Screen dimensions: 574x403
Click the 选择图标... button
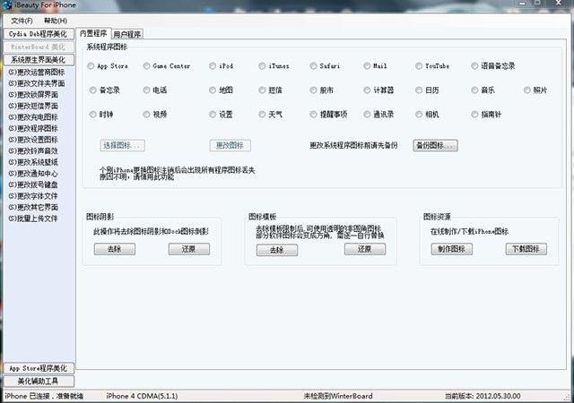122,145
